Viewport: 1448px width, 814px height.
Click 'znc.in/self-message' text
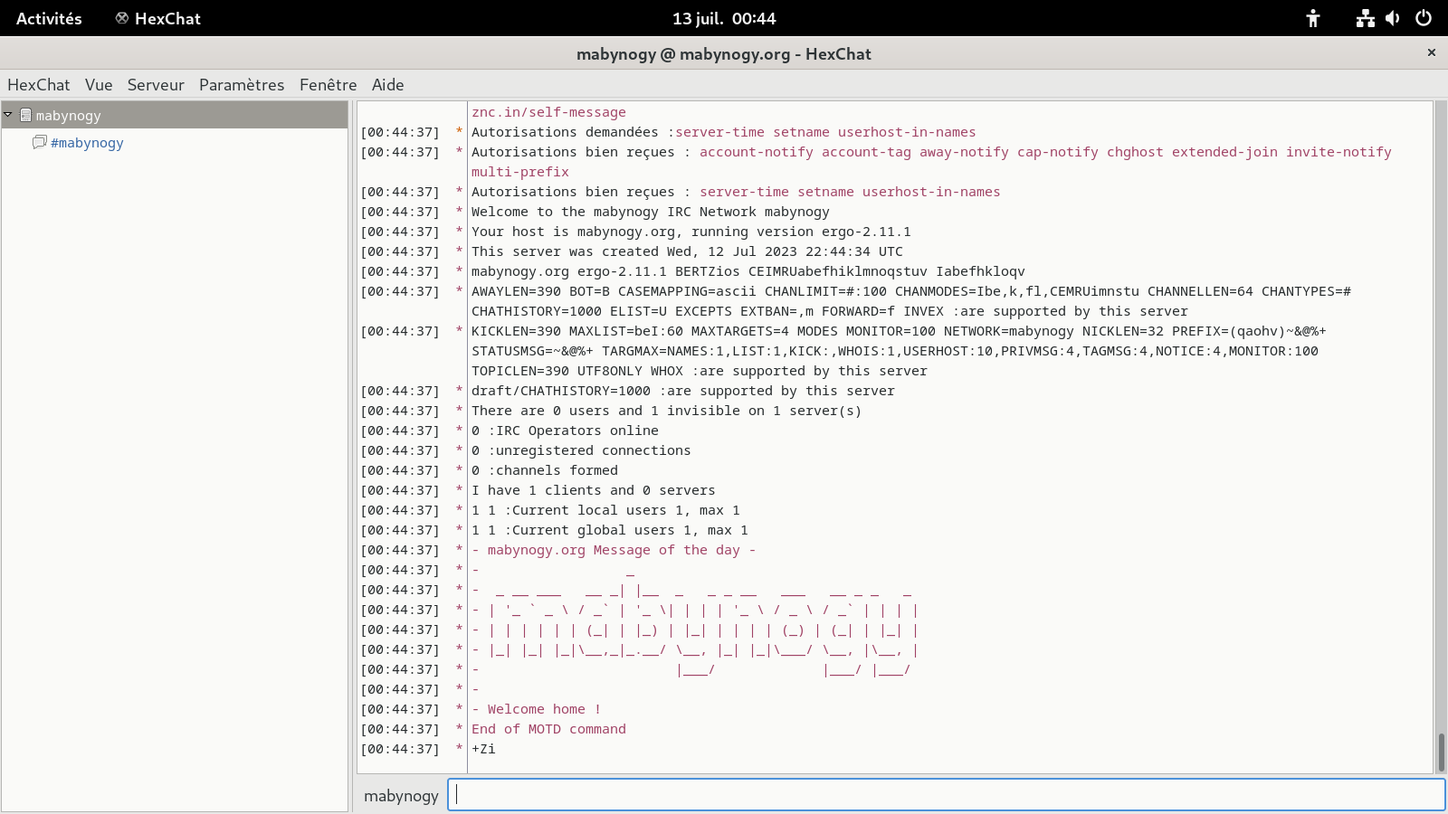point(548,112)
